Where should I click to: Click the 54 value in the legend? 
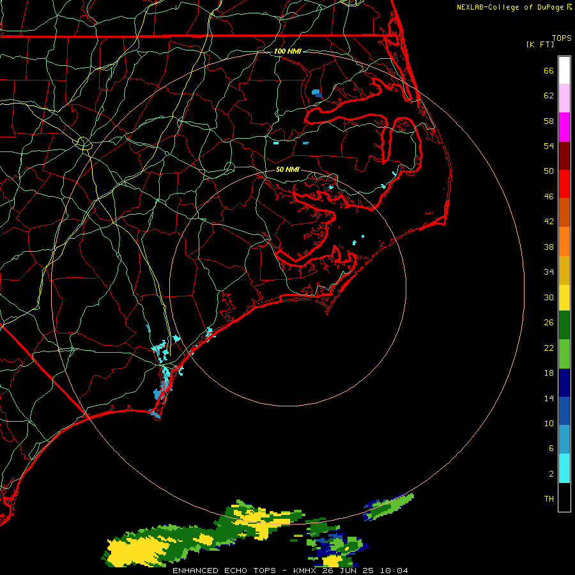tap(549, 146)
